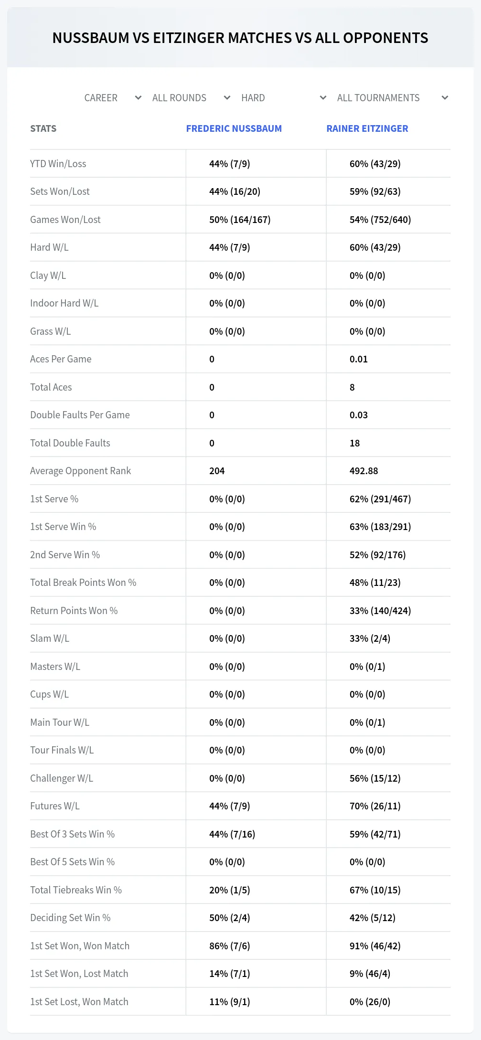Click the chevron arrow beside ALL TOURNAMENTS

pos(445,98)
